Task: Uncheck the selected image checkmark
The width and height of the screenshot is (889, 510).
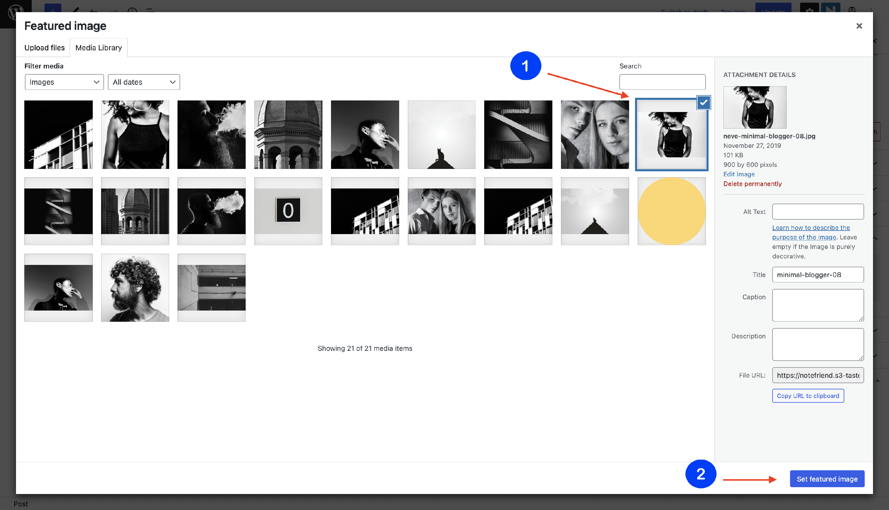Action: click(703, 103)
